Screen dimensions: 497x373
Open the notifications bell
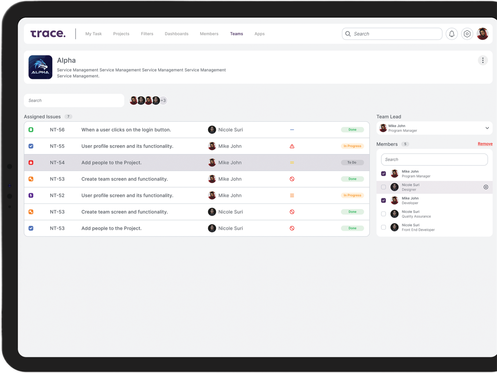pos(452,34)
